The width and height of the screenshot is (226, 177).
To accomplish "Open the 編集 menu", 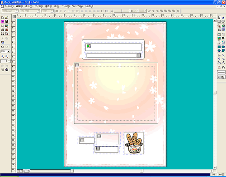I will coord(19,6).
